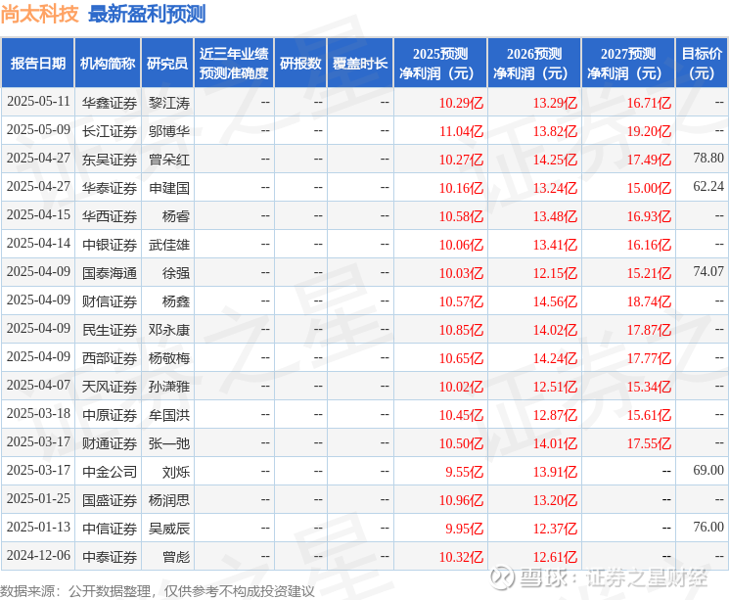Click institution 中原证券
The height and width of the screenshot is (600, 729).
[x=110, y=415]
